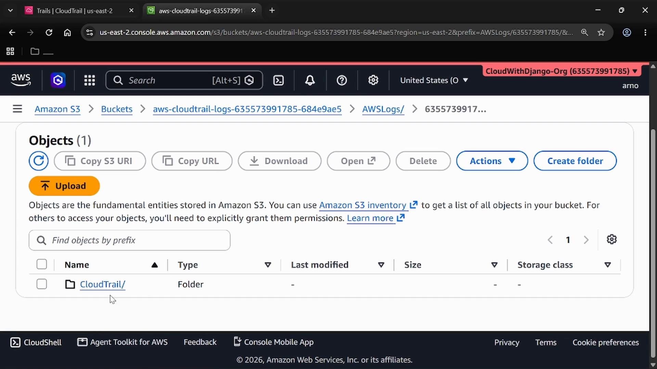Image resolution: width=657 pixels, height=369 pixels.
Task: Go to previous page of objects
Action: pos(550,240)
